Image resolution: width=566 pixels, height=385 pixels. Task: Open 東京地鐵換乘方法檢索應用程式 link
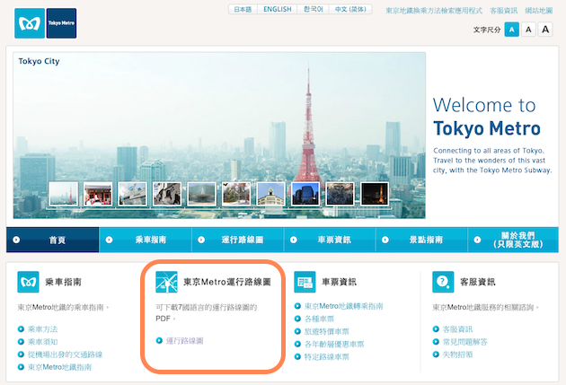coord(434,11)
